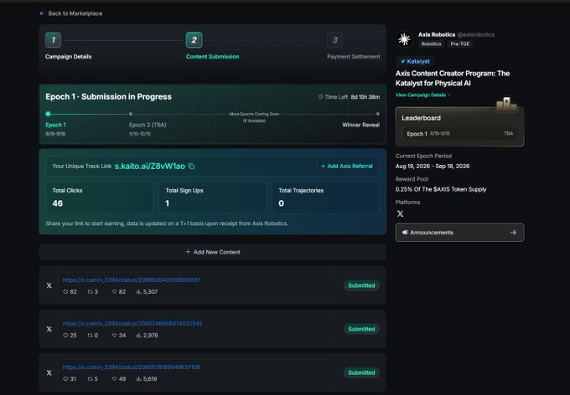Open step 1 Campaign Details
This screenshot has height=395, width=570.
[53, 40]
